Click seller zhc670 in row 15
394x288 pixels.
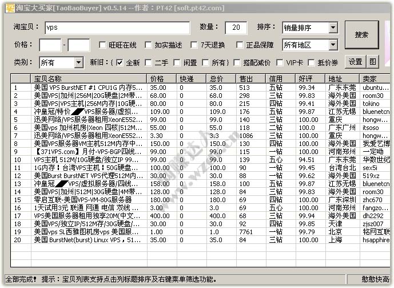[372, 200]
